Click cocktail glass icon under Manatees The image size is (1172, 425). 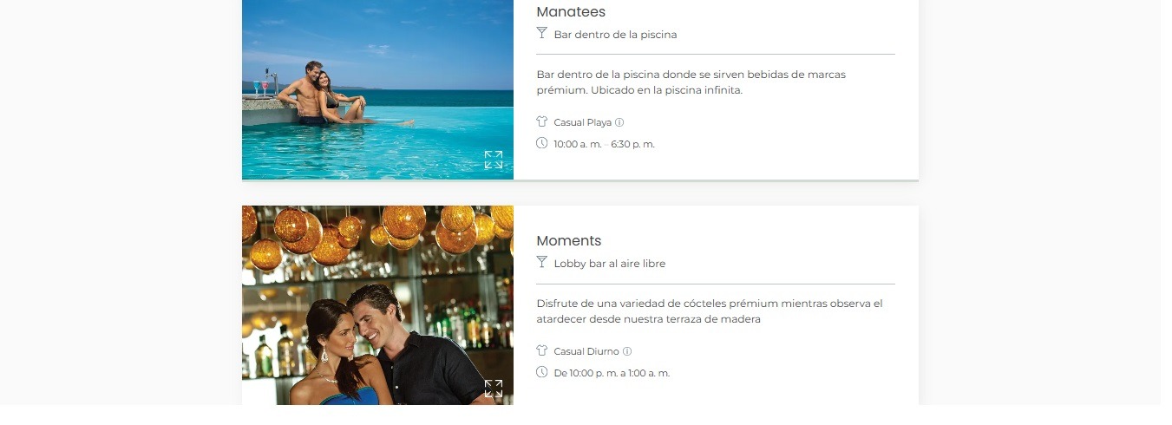tap(542, 33)
